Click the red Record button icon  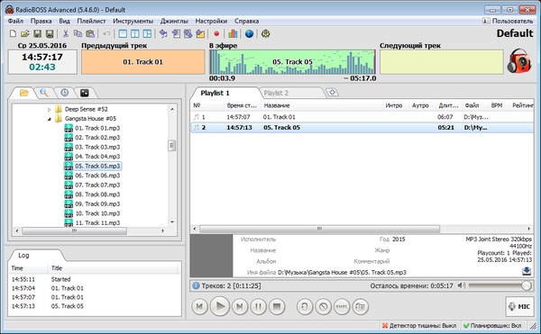[x=216, y=33]
